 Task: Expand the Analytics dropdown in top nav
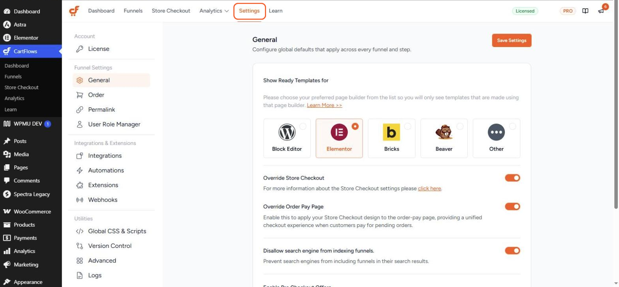tap(214, 11)
